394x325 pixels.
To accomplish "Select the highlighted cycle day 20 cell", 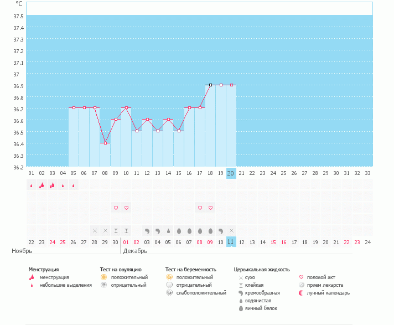I will 231,173.
